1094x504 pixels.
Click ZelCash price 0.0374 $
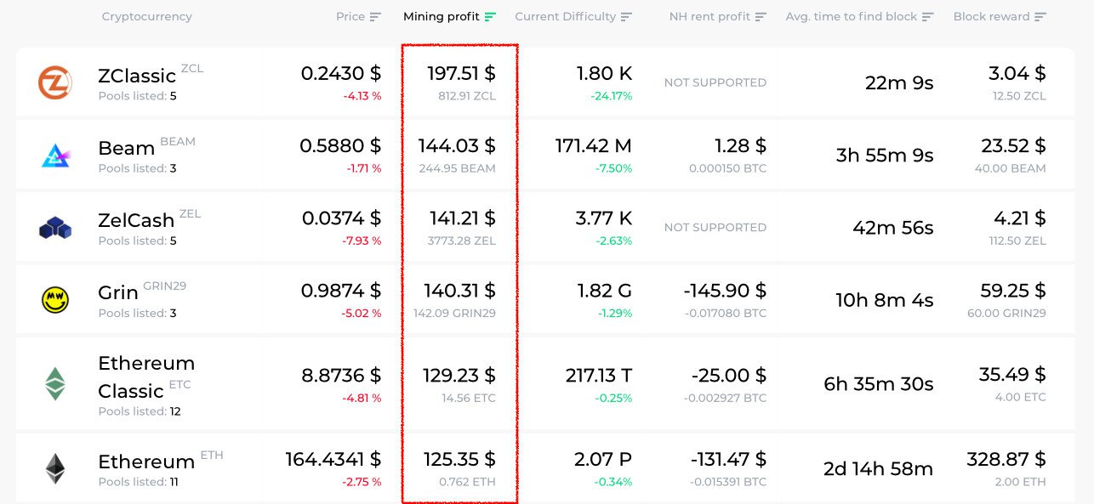[x=342, y=218]
